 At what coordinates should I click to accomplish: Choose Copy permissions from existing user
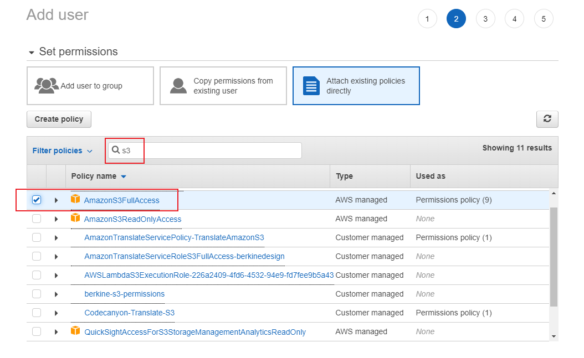pos(223,86)
